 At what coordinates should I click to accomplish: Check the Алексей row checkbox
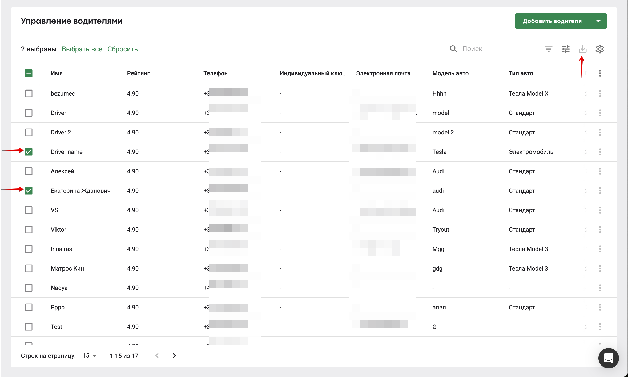(x=29, y=171)
